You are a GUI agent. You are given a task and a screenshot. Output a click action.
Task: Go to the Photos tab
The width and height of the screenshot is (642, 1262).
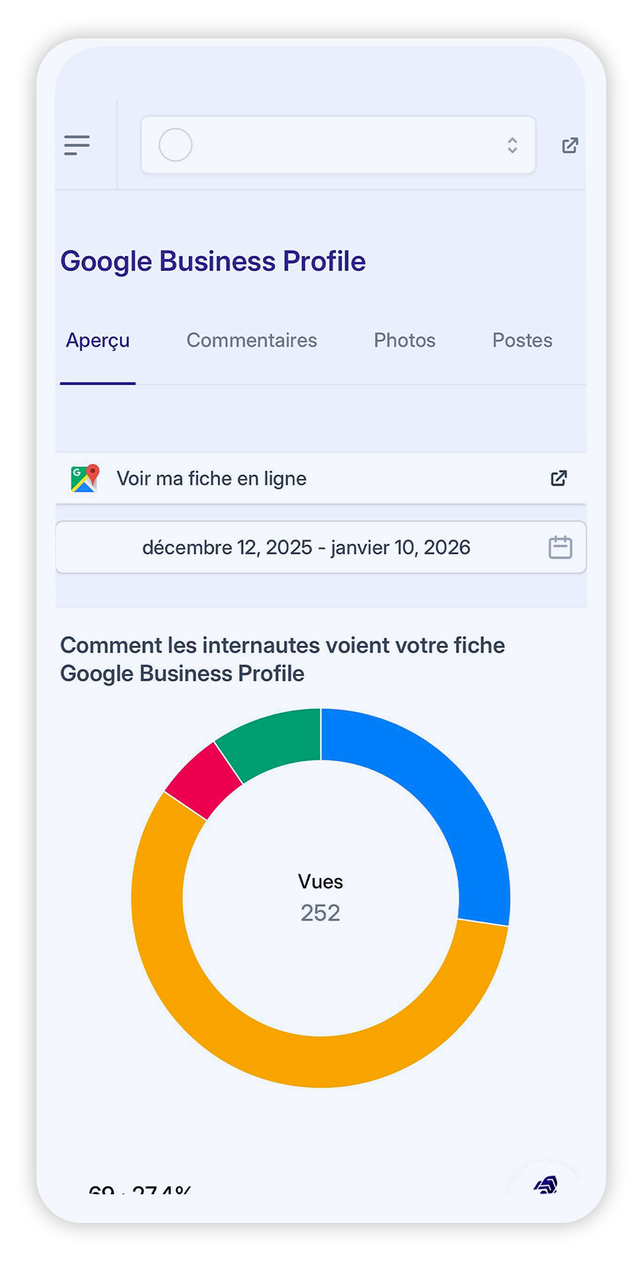(x=405, y=340)
